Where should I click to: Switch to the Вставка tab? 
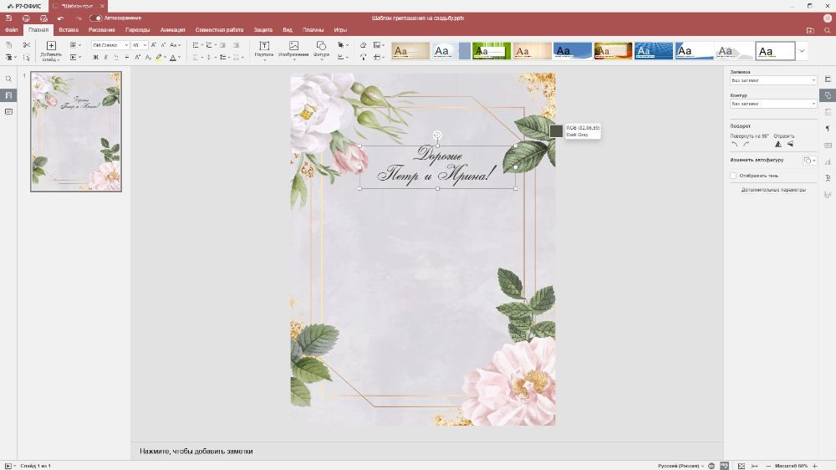pos(69,30)
